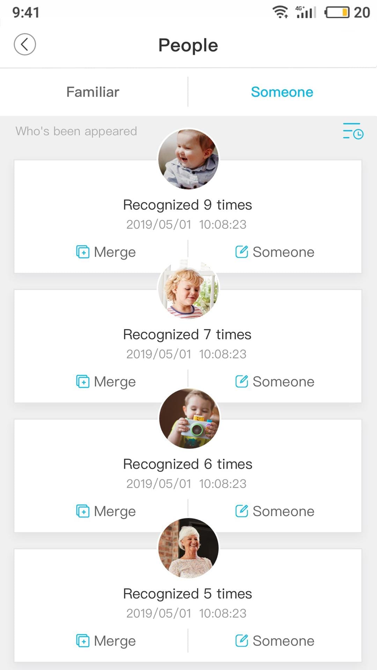This screenshot has height=670, width=377.
Task: Tap edit icon on 9 times card
Action: [242, 252]
